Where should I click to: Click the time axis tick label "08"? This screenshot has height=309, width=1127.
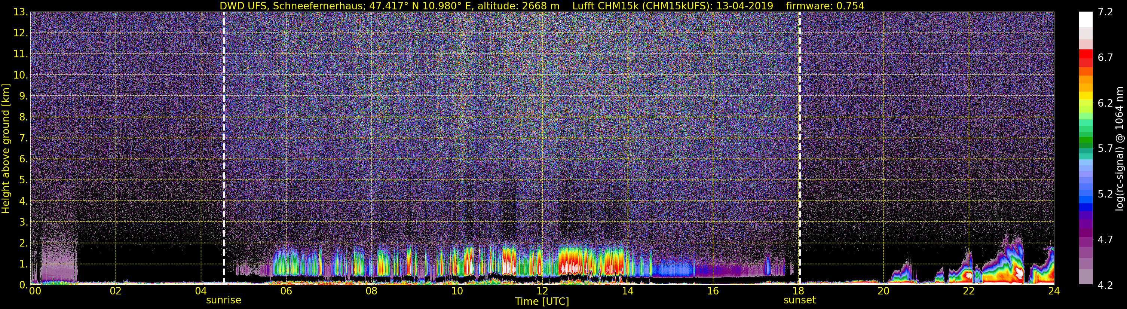coord(371,291)
